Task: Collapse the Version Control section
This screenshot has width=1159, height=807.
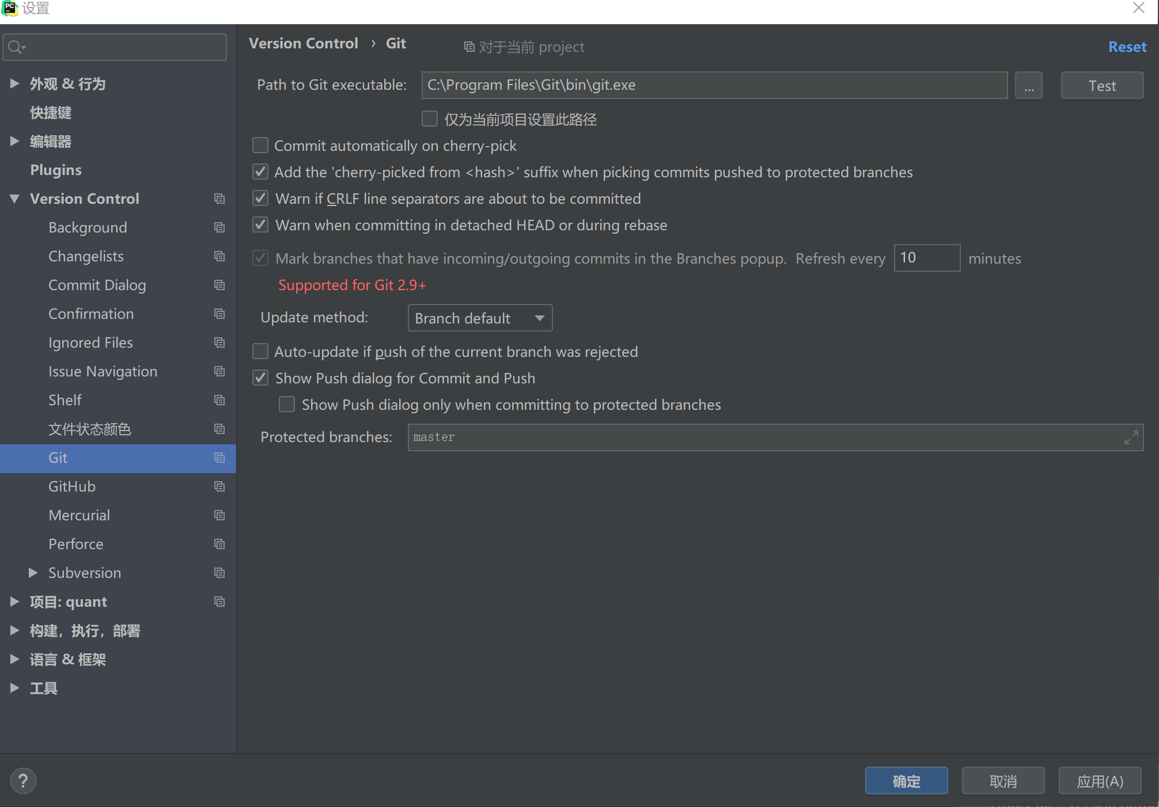Action: coord(15,199)
